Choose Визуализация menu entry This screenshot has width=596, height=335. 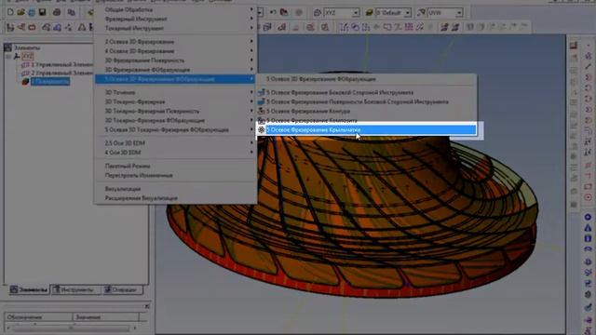tap(175, 189)
